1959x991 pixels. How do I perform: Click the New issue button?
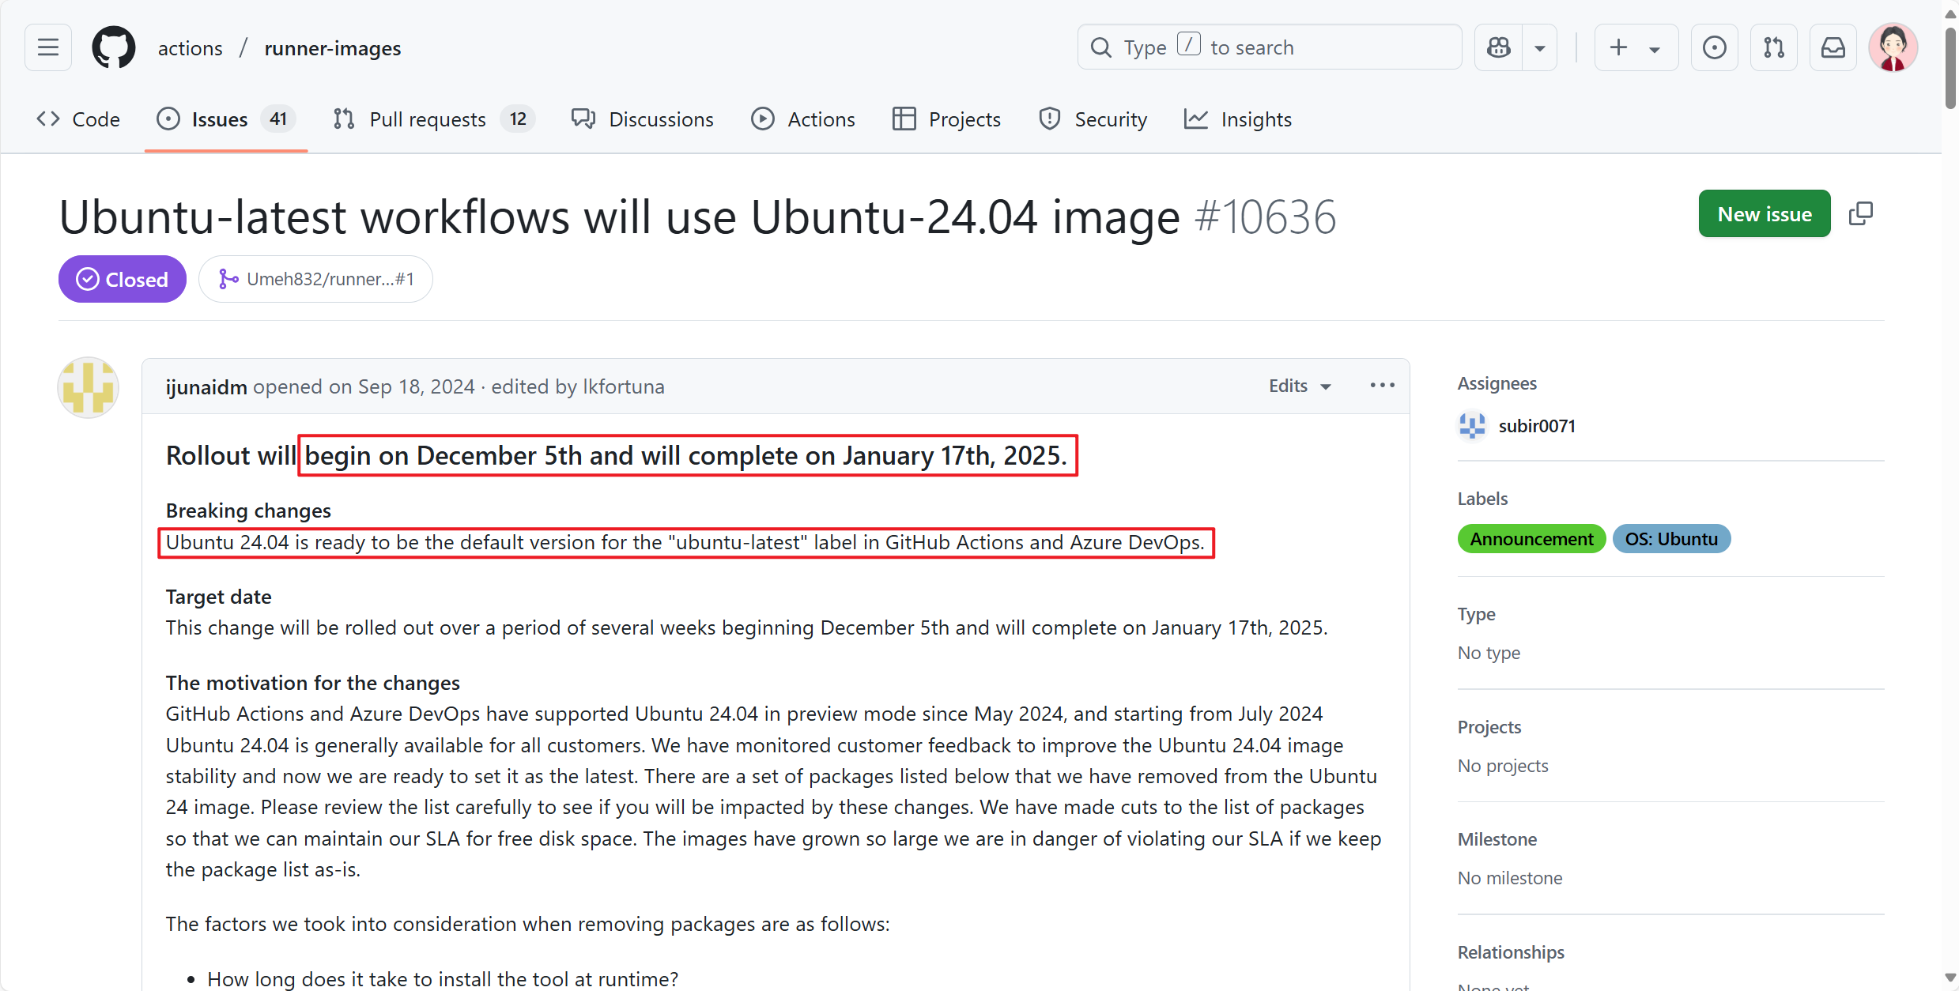pos(1764,213)
